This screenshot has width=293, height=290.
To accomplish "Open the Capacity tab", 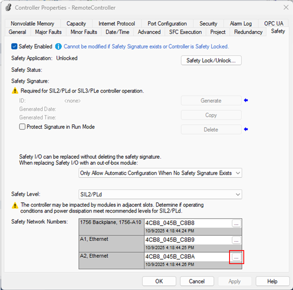I will (76, 23).
